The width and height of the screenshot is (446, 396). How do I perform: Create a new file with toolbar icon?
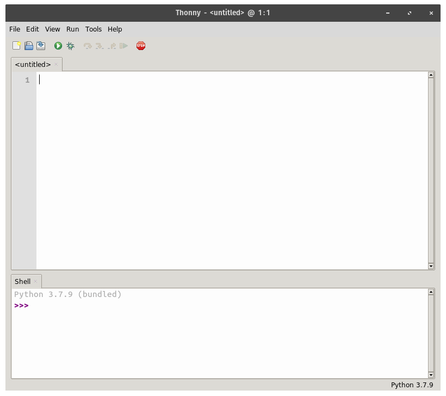click(16, 46)
